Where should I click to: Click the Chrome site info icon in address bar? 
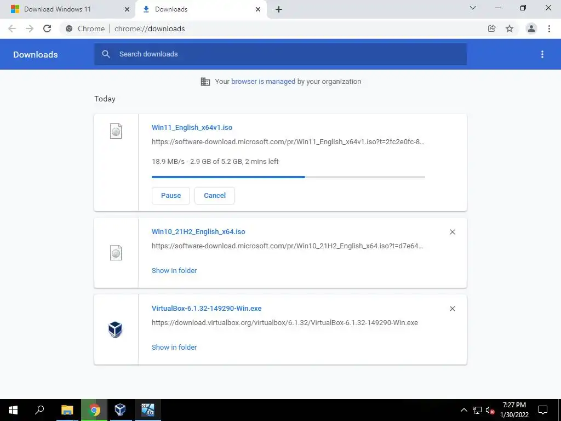click(69, 29)
